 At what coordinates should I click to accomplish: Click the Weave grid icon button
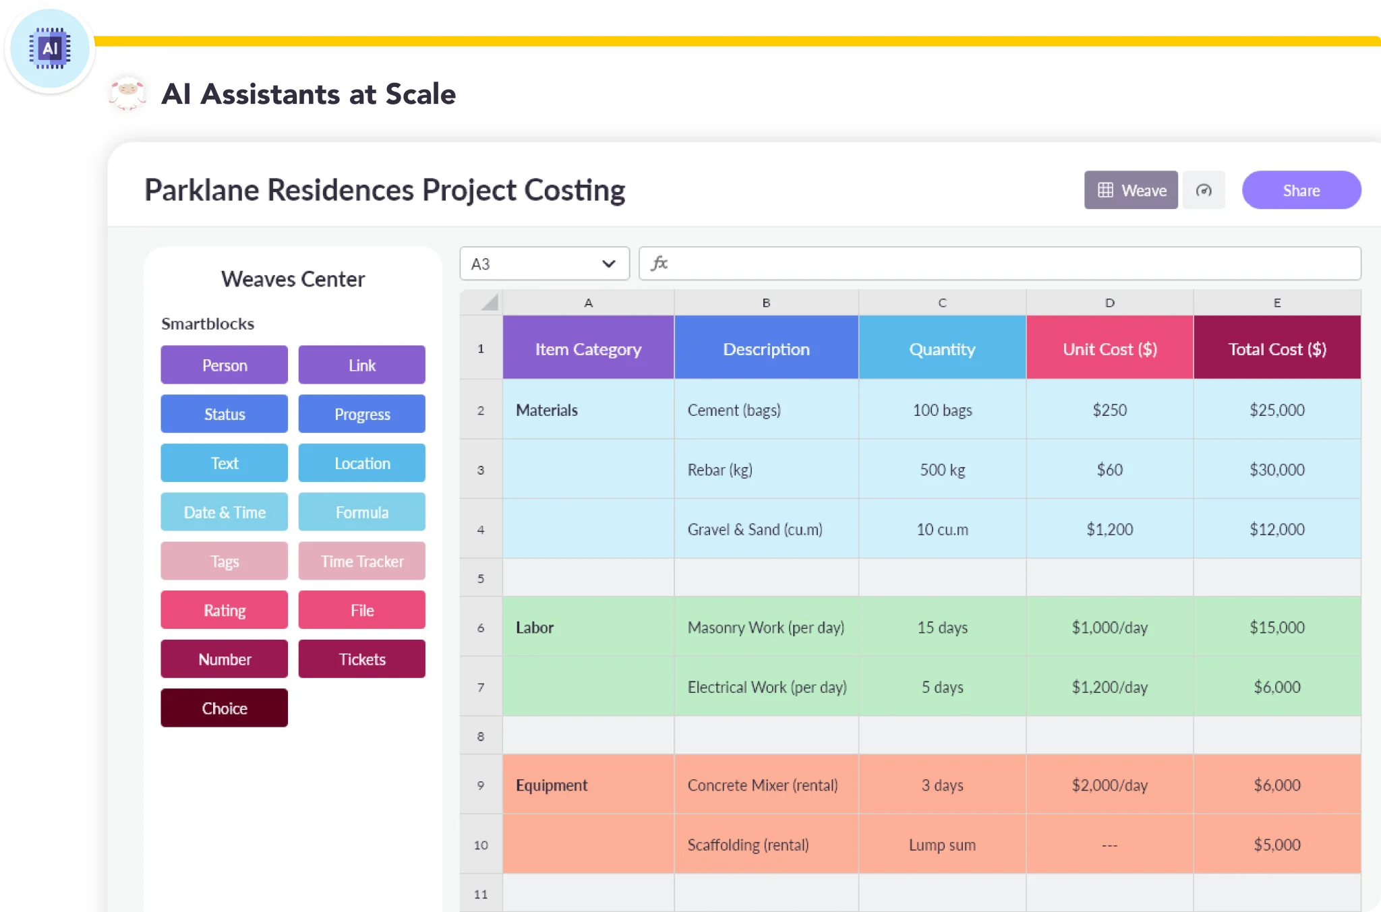tap(1131, 190)
